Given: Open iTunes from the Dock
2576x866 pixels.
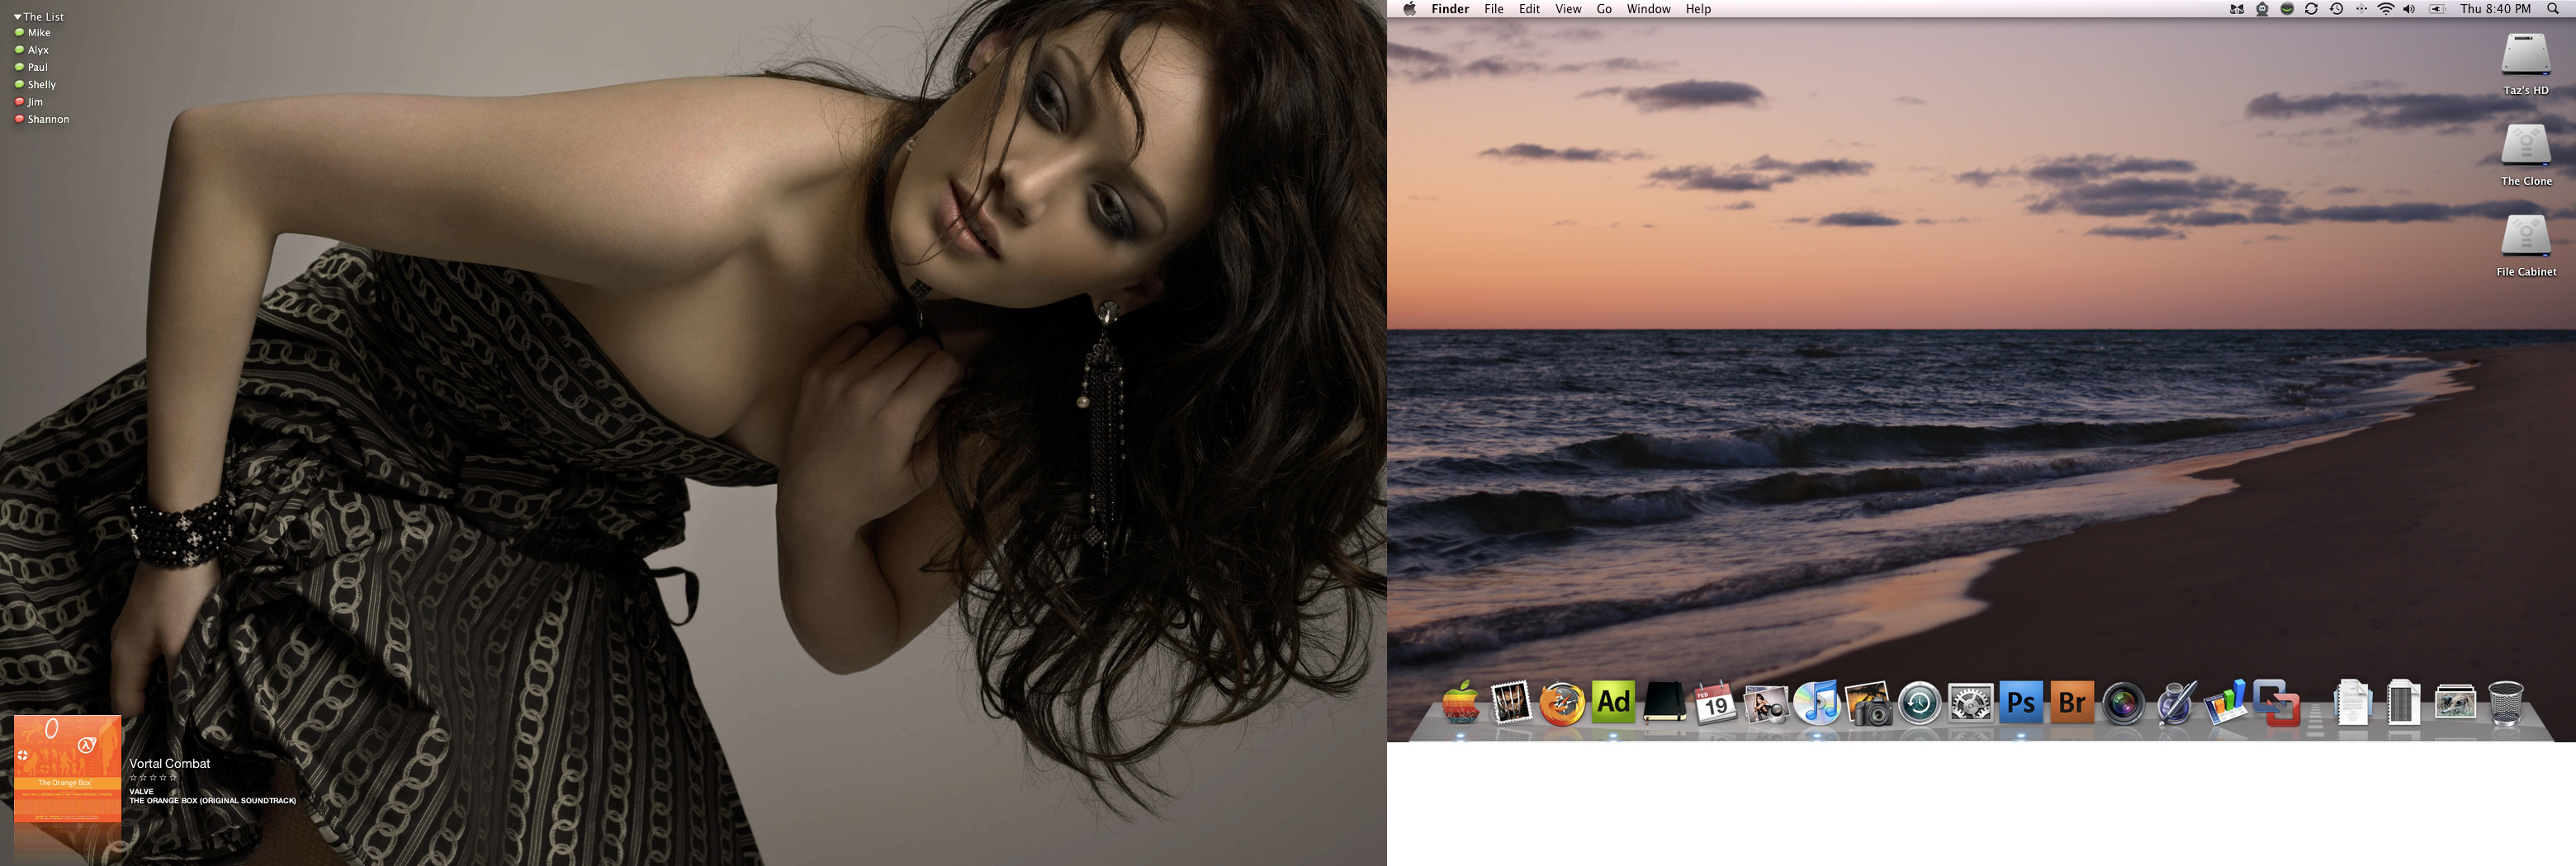Looking at the screenshot, I should pyautogui.click(x=1817, y=702).
